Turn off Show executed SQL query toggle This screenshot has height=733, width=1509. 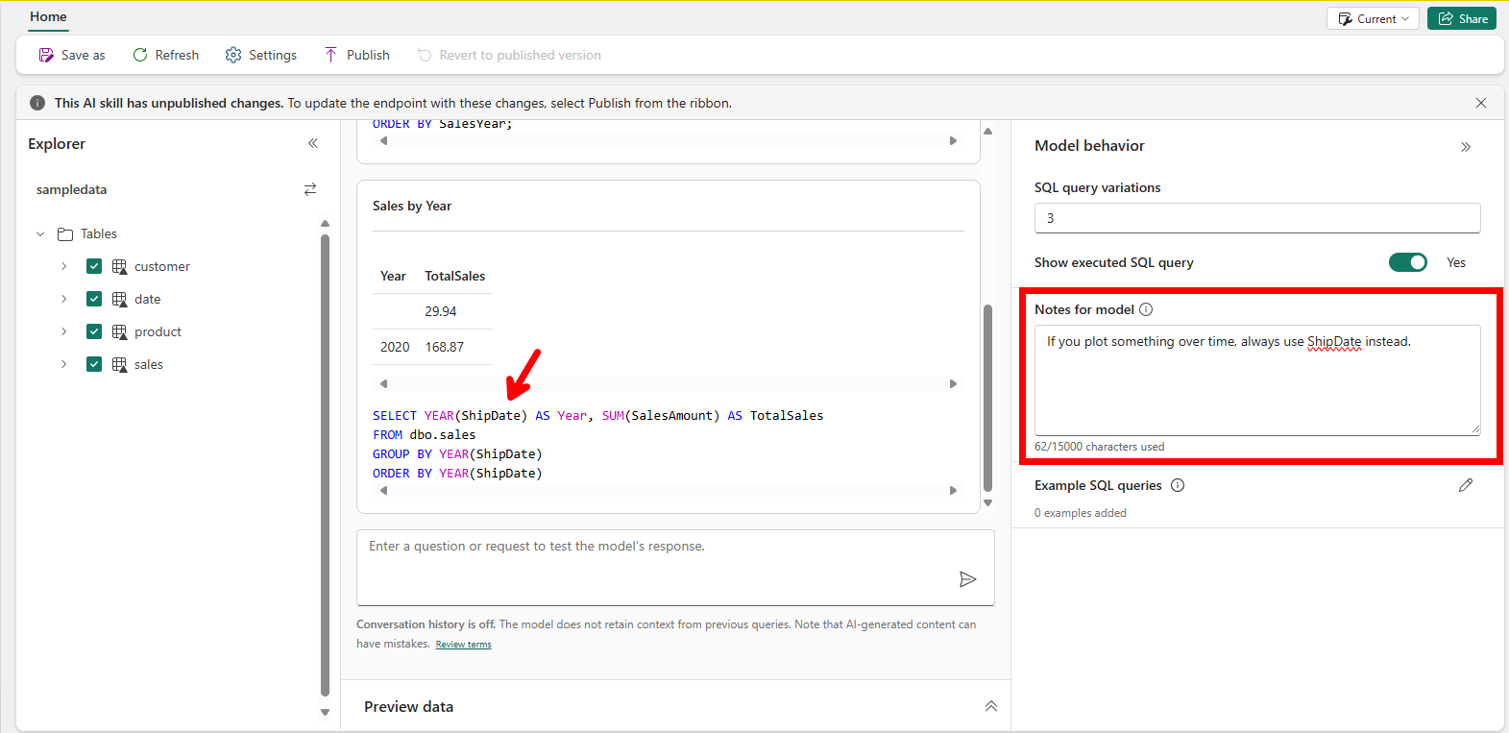[x=1407, y=262]
